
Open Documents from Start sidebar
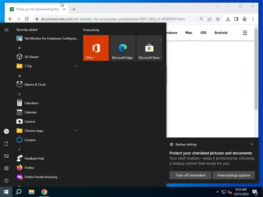click(6, 144)
